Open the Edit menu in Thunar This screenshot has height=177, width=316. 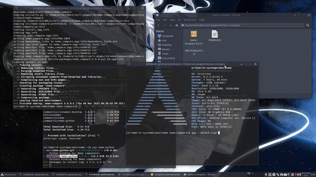pyautogui.click(x=165, y=20)
